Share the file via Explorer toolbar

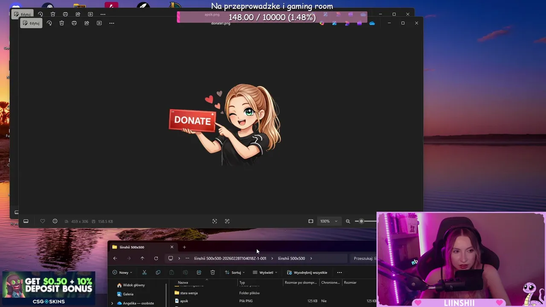[199, 272]
